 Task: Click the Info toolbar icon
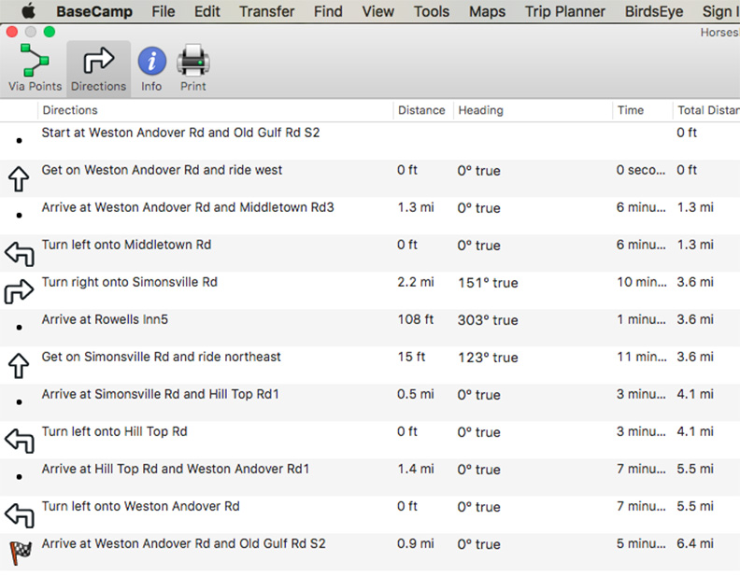(x=151, y=69)
